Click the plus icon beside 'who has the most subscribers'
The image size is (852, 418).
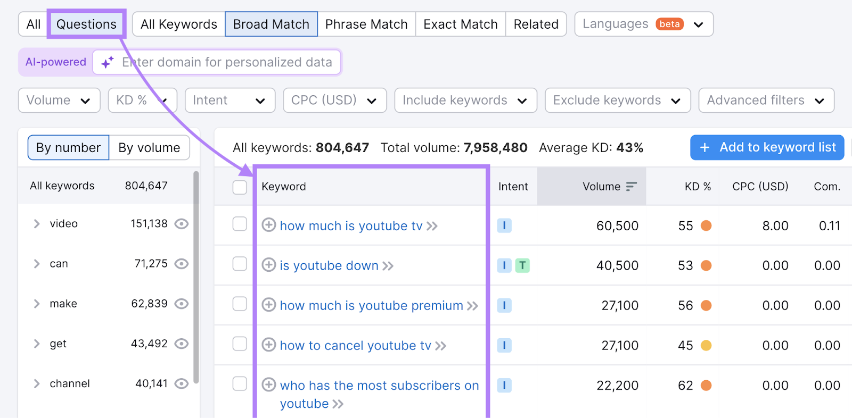point(269,384)
